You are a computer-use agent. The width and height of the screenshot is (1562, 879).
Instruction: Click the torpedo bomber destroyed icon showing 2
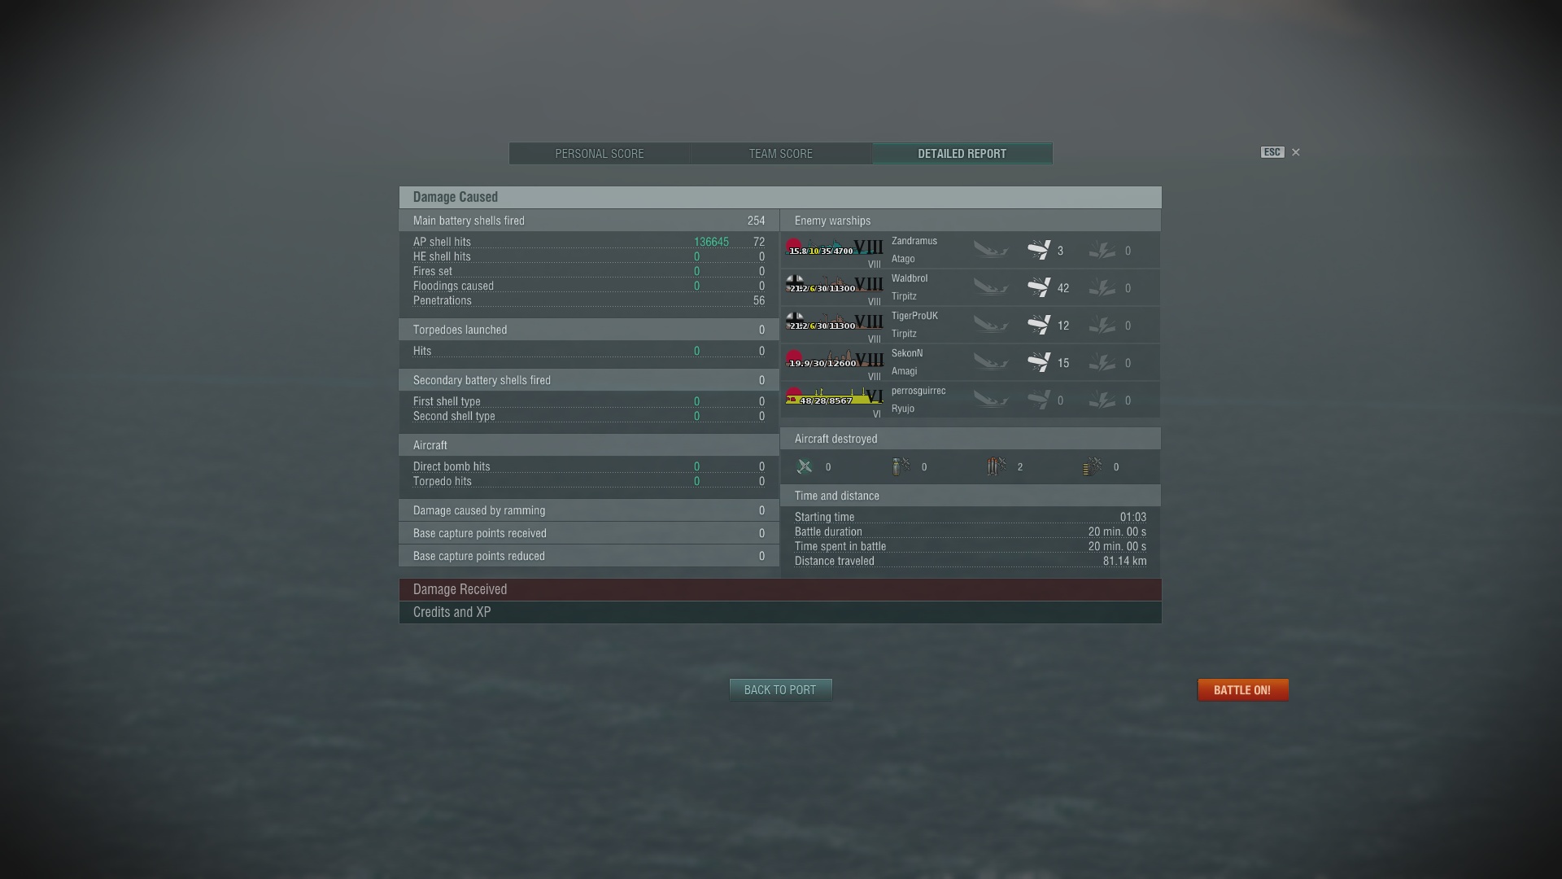997,466
